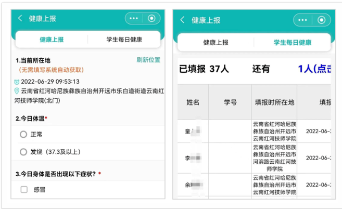This screenshot has height=209, width=342.
Task: Select the active 健康上报 tab on the left screen
Action: [x=52, y=40]
